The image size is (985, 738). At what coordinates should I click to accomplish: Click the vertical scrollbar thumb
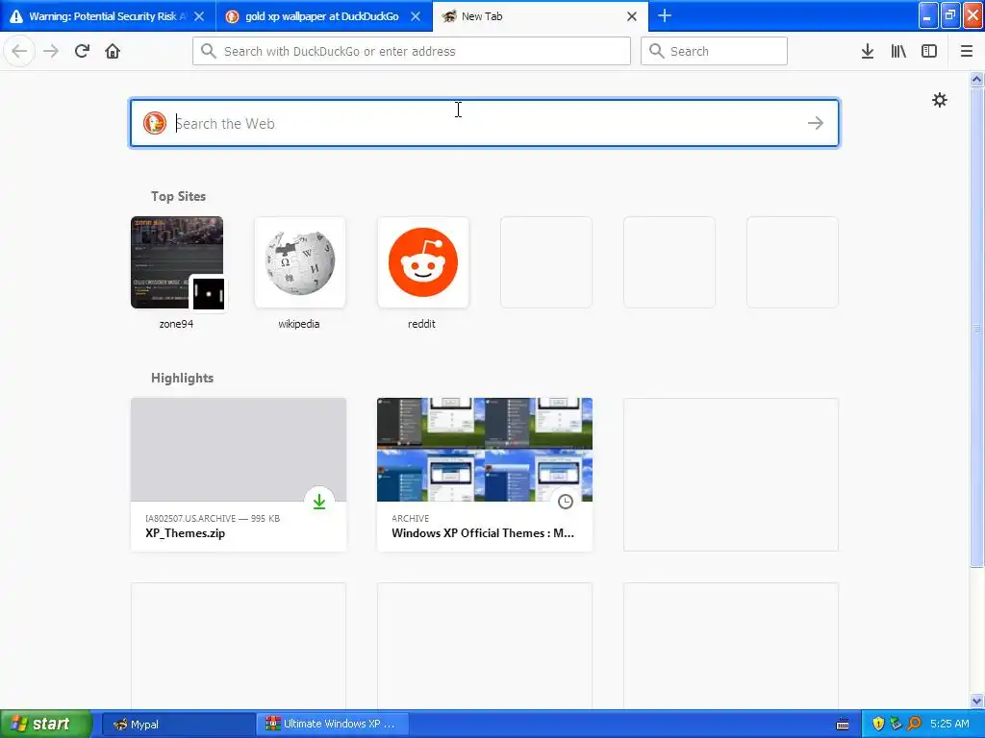coord(977,327)
